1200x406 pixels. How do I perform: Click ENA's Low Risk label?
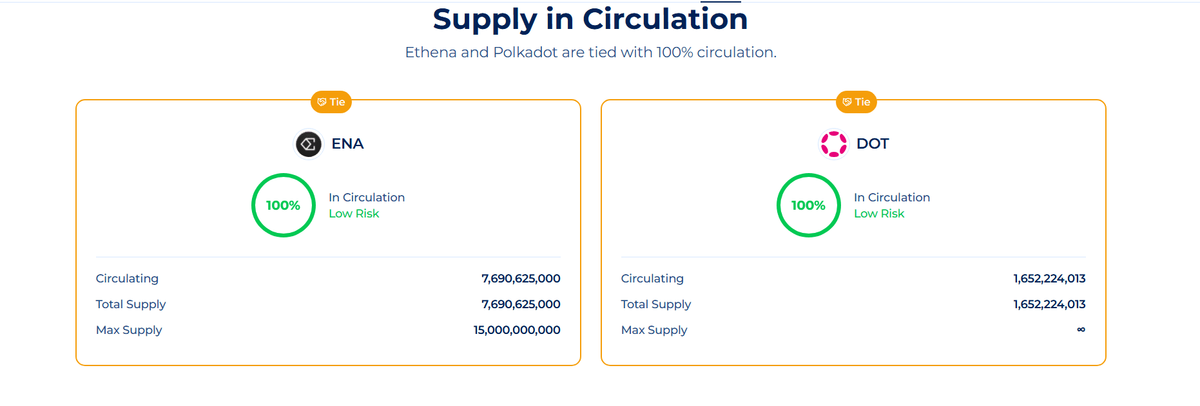(x=354, y=214)
